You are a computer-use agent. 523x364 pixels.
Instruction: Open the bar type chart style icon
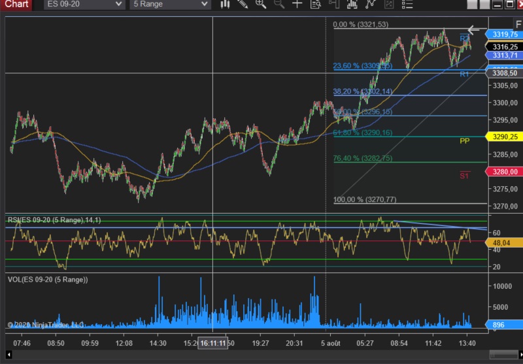point(226,4)
